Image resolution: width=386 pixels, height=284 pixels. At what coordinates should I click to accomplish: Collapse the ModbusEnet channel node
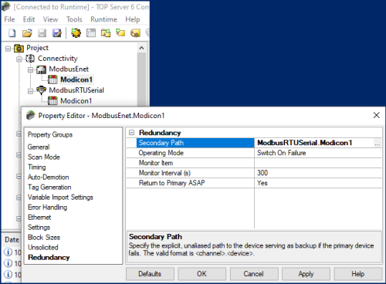(30, 69)
